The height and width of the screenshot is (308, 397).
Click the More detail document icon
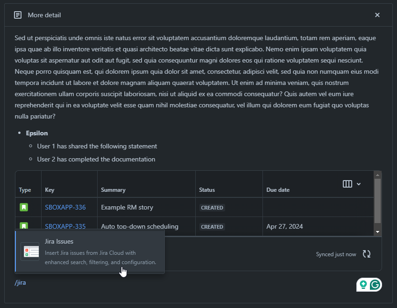[x=18, y=15]
